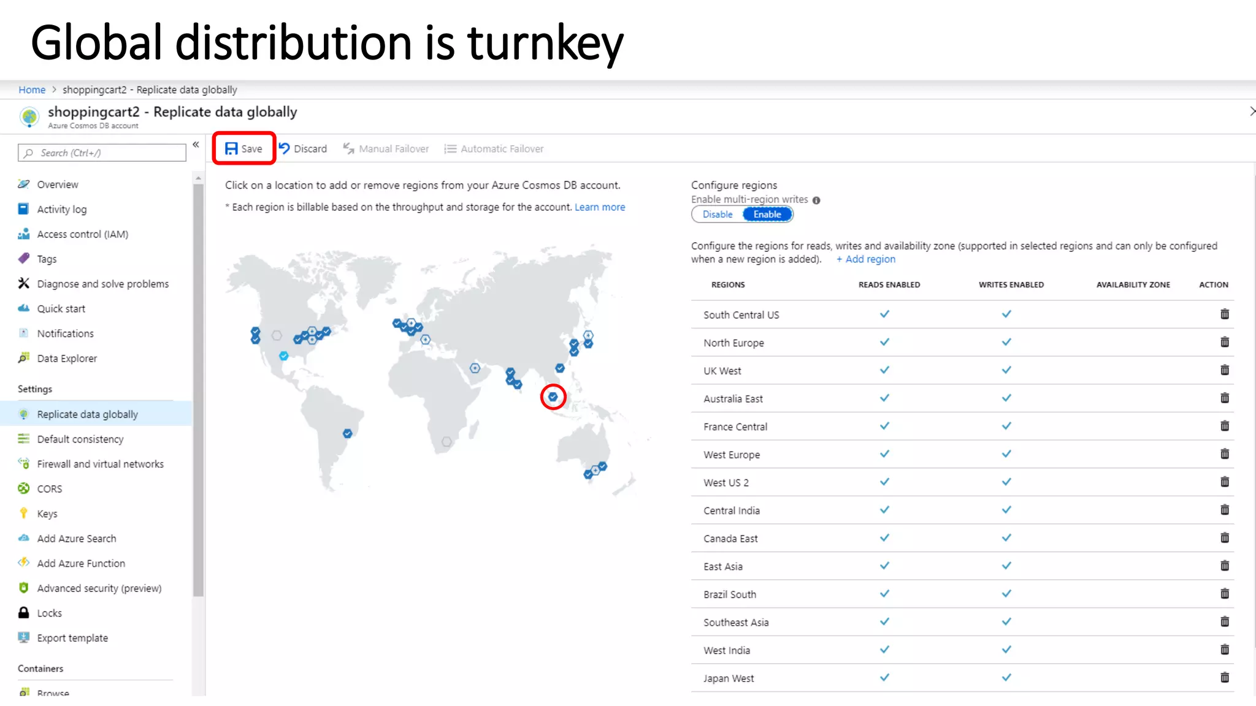Open Default consistency setting
Image resolution: width=1256 pixels, height=706 pixels.
(x=80, y=439)
